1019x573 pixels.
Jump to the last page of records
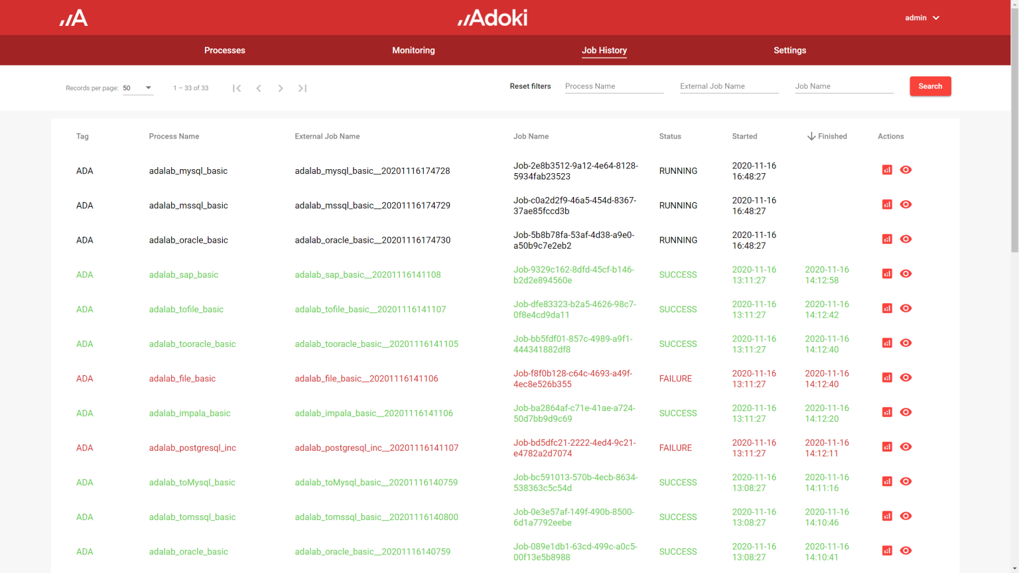point(302,88)
